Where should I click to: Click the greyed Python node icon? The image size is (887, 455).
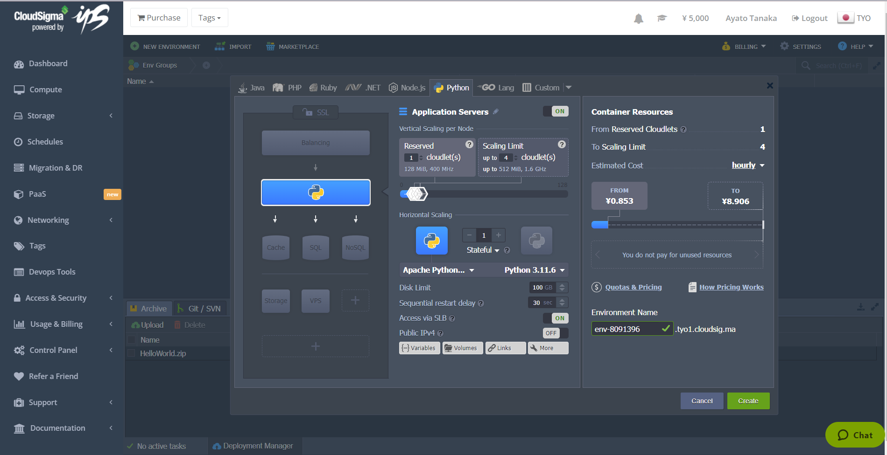536,241
